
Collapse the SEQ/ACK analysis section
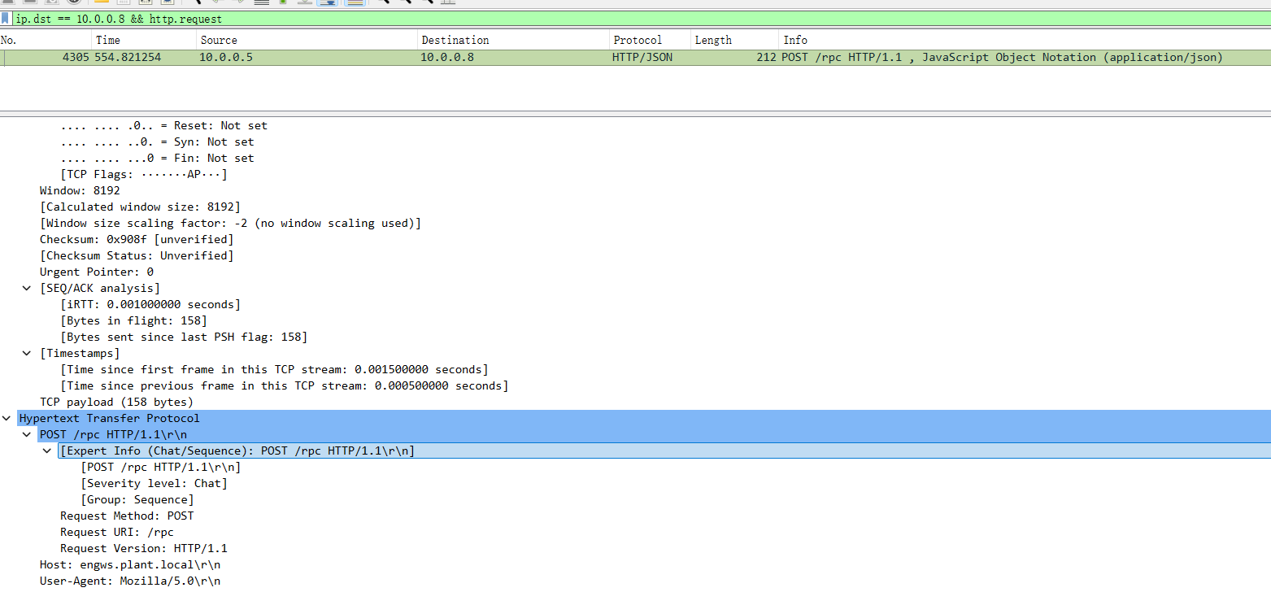(28, 288)
